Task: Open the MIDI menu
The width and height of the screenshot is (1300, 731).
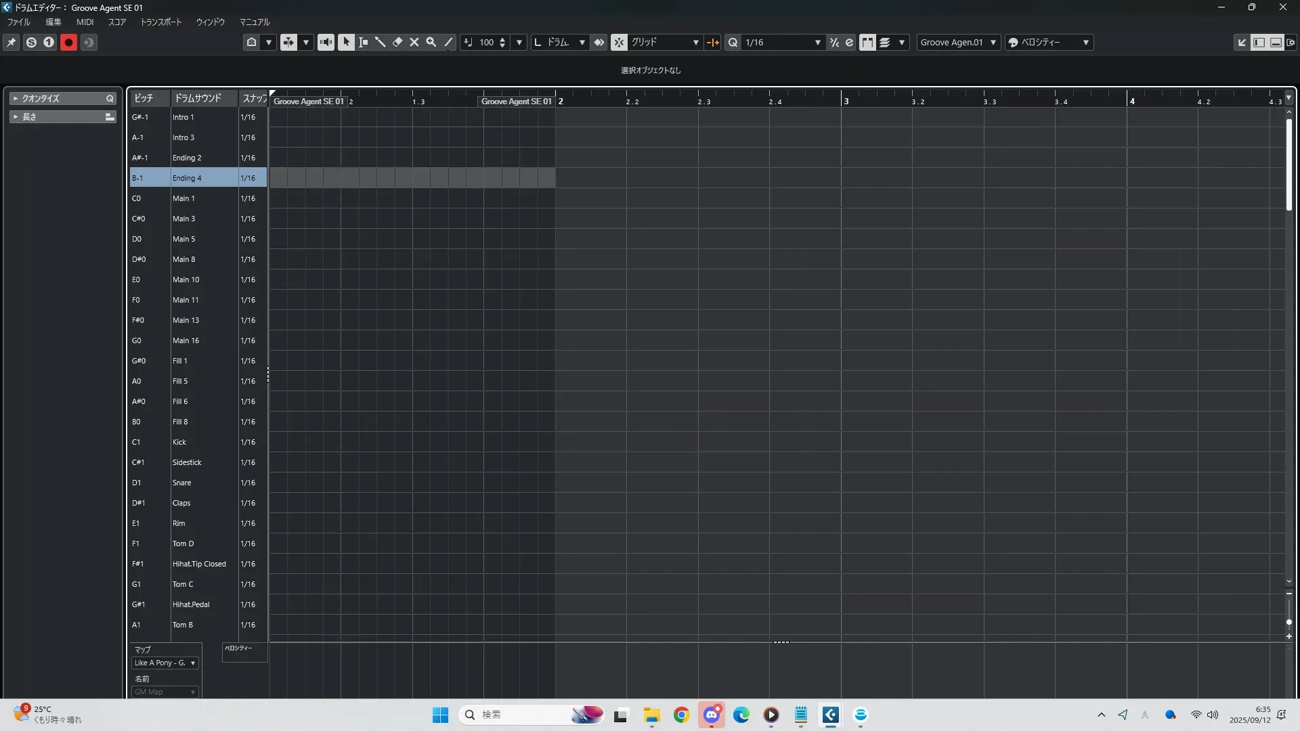Action: tap(85, 22)
